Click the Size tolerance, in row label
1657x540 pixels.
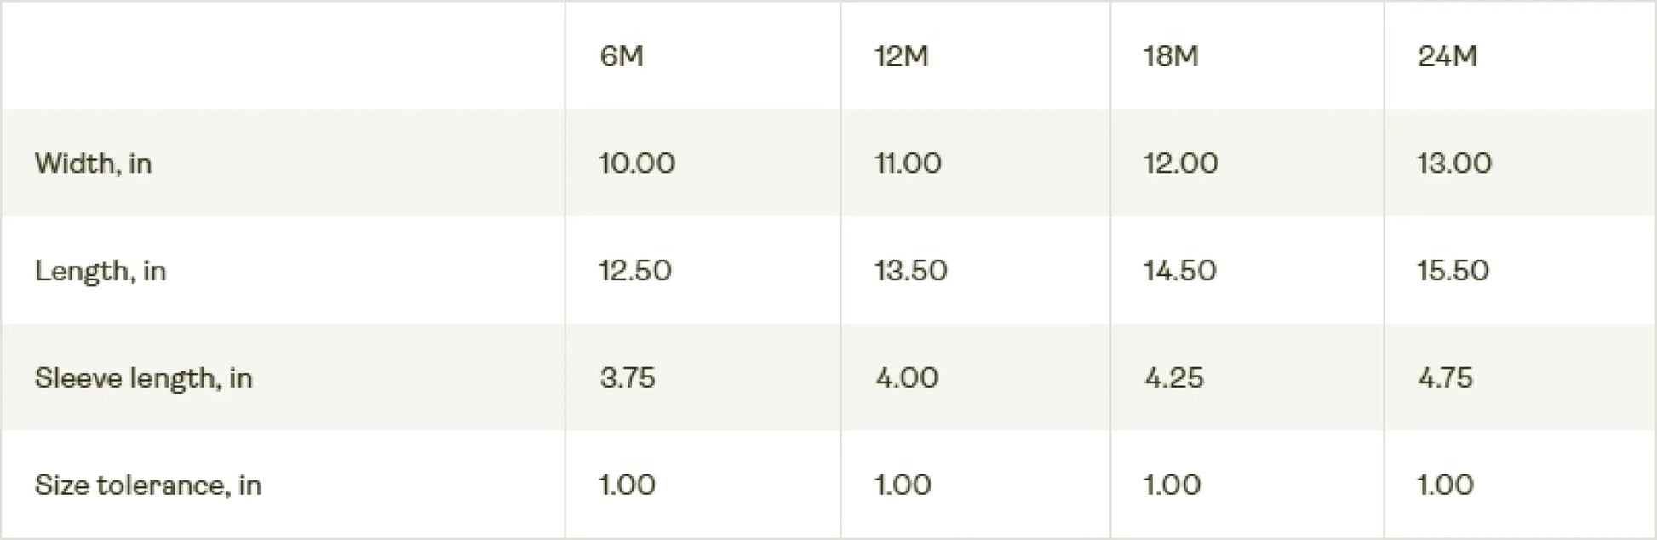[x=148, y=485]
